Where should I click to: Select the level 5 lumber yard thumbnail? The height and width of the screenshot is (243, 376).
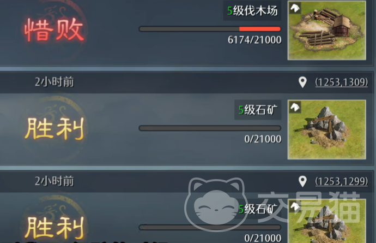pos(326,30)
